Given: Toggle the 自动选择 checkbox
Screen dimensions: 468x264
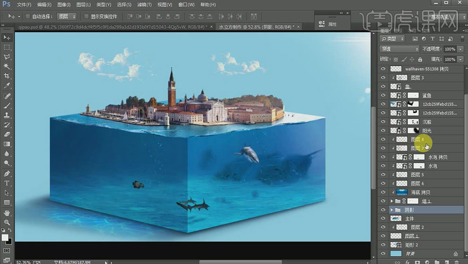Looking at the screenshot, I should [27, 17].
